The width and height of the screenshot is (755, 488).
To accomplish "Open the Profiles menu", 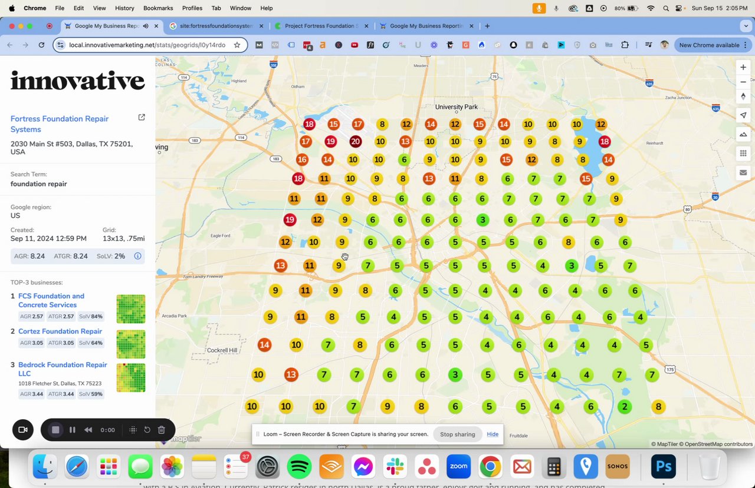I will (192, 8).
